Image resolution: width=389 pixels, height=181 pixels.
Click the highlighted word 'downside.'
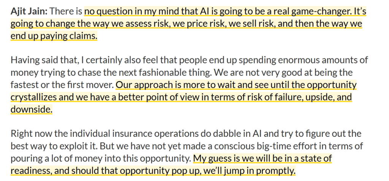pos(31,109)
